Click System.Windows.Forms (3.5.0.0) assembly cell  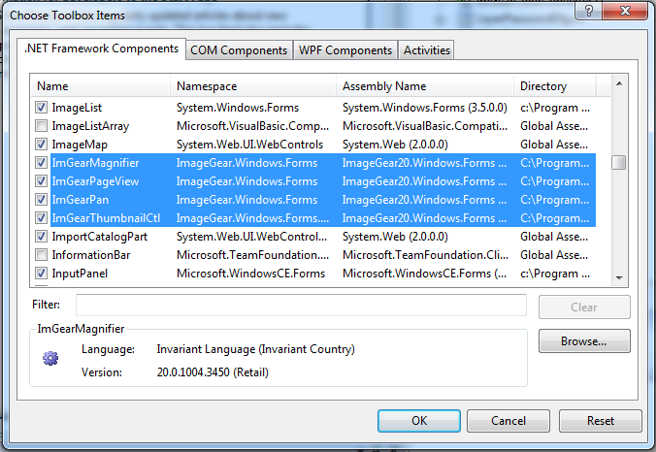(x=425, y=108)
